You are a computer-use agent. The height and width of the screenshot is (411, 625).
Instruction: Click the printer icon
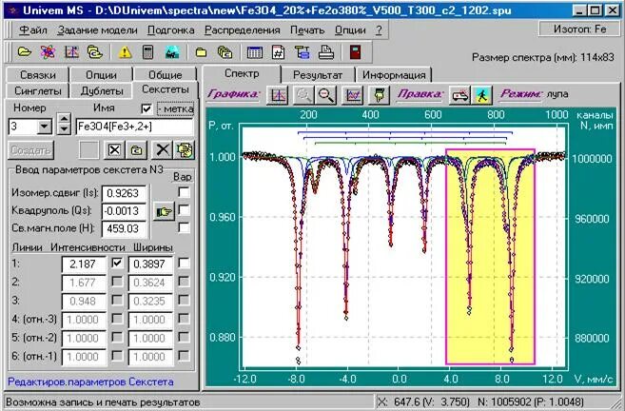click(x=326, y=51)
